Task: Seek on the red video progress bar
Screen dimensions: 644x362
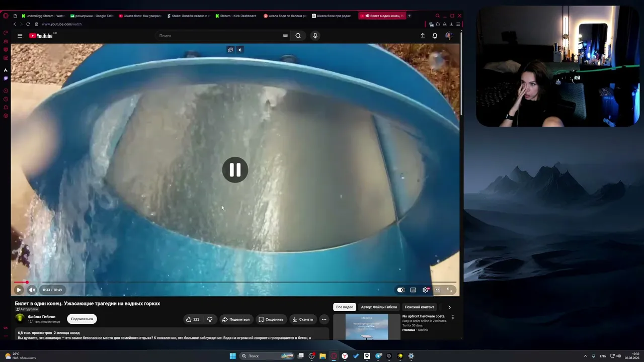Action: (235, 282)
